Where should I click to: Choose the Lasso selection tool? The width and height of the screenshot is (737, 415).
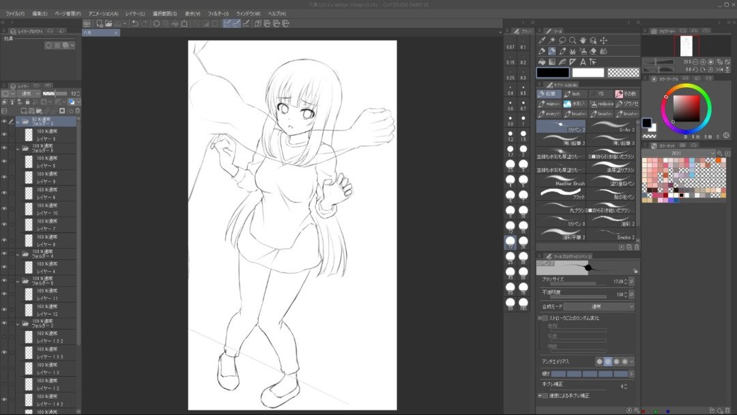(562, 41)
